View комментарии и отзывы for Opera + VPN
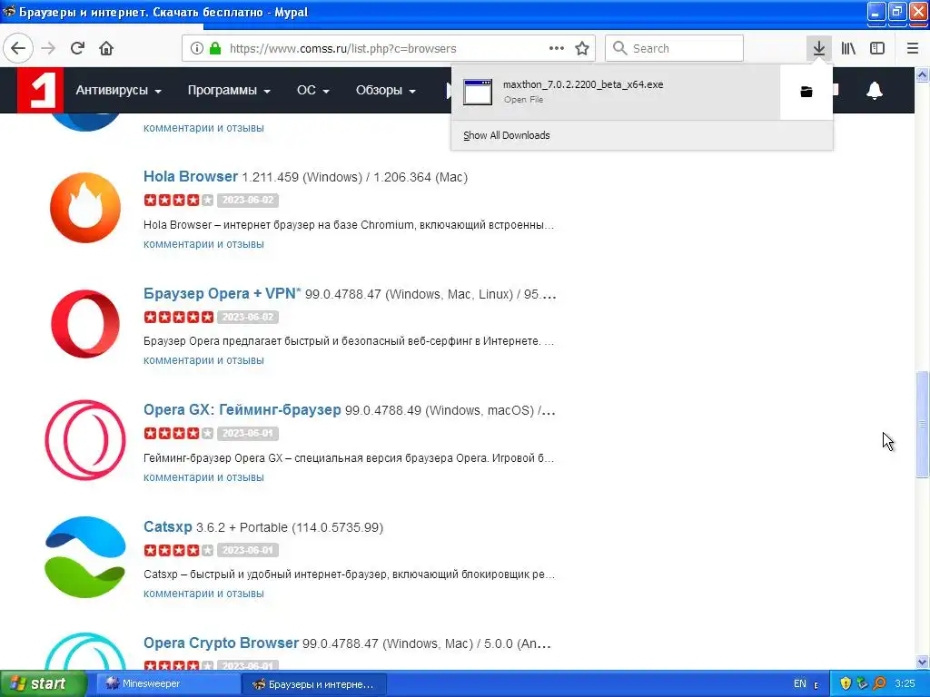Screen dimensions: 930x697 point(203,360)
